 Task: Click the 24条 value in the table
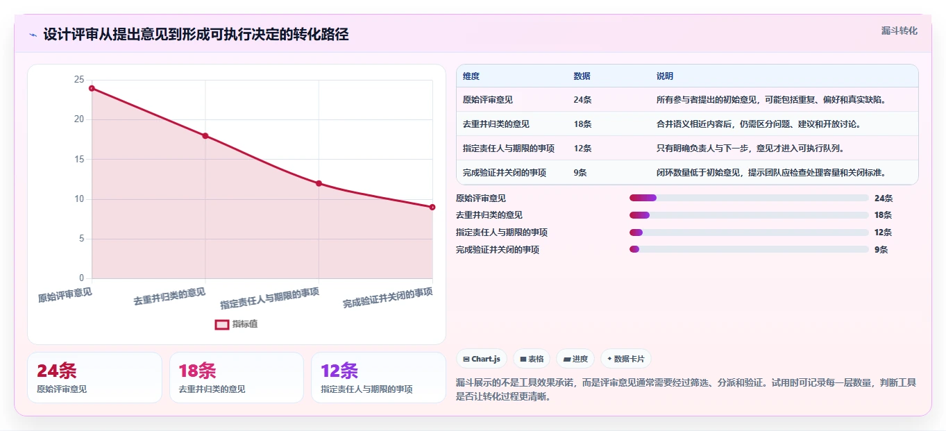pyautogui.click(x=583, y=100)
